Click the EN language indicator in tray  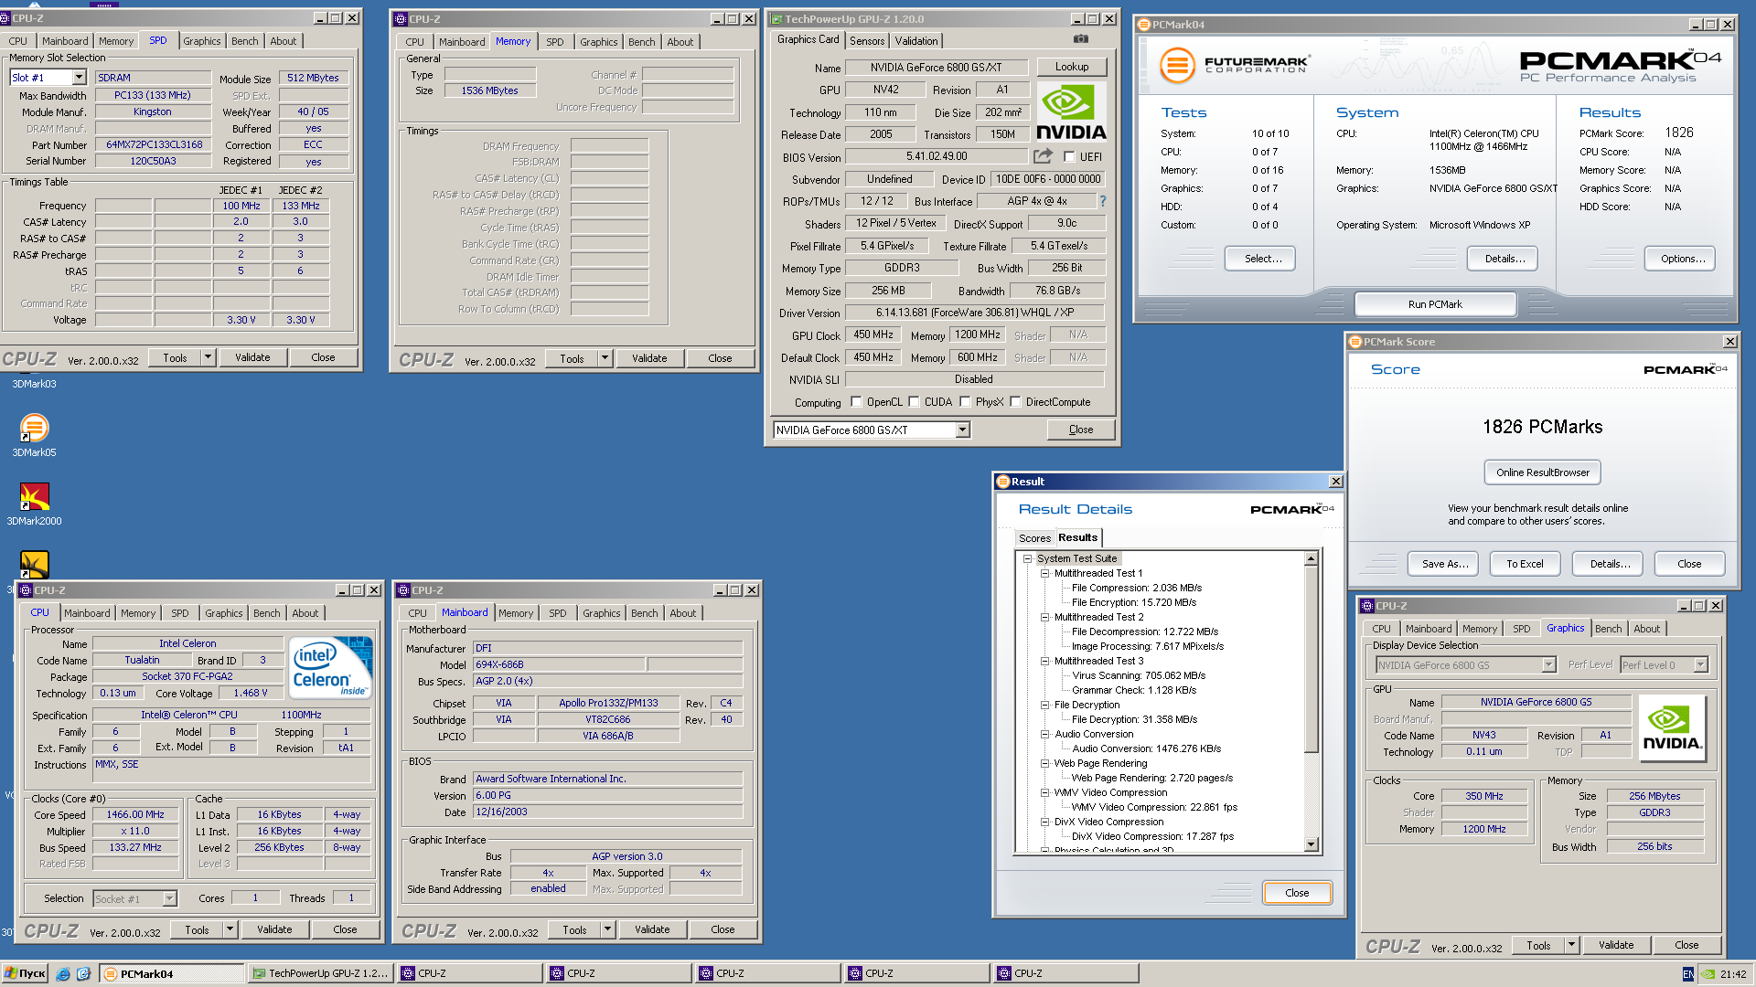1687,974
